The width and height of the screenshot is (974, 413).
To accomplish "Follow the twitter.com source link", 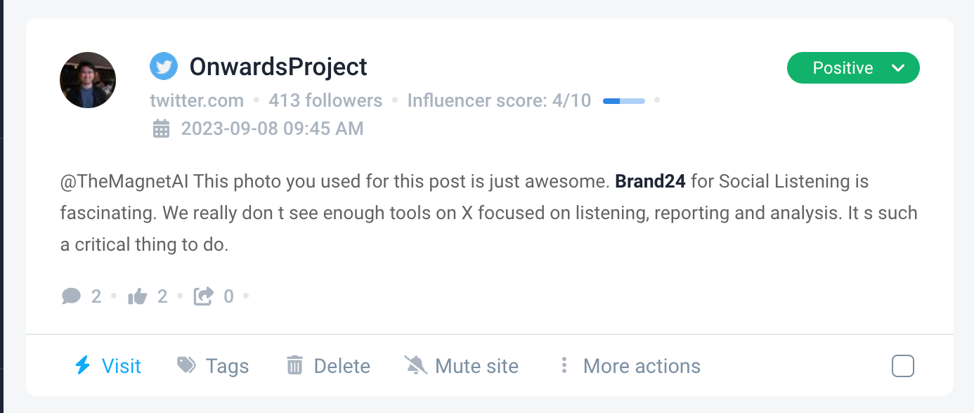I will 197,100.
